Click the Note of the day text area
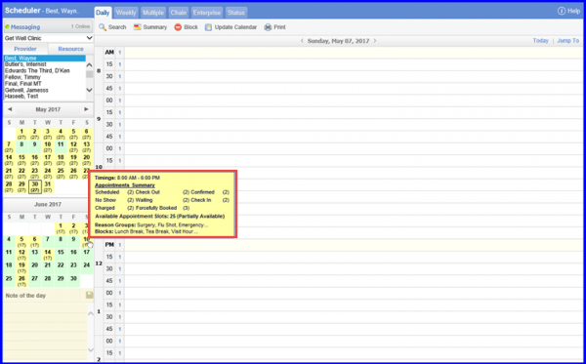Screen dimensions: 586x364 pyautogui.click(x=45, y=332)
